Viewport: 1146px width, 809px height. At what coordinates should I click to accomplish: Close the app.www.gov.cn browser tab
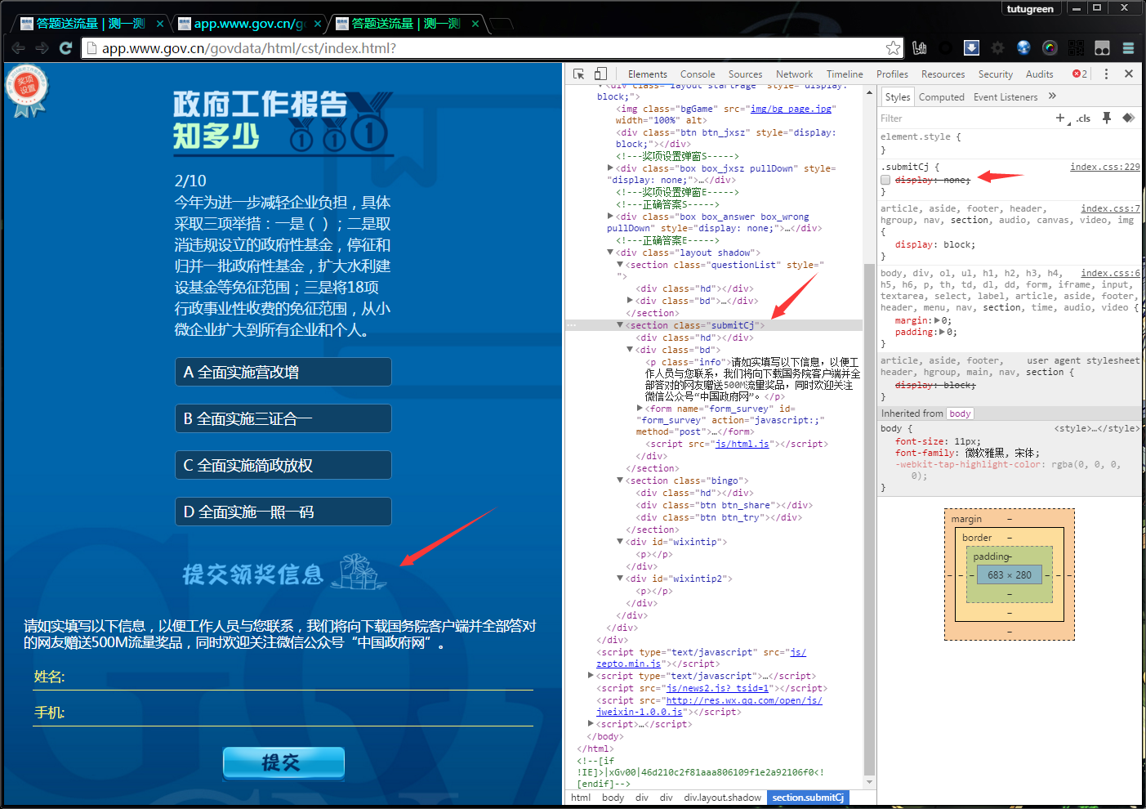tap(317, 24)
